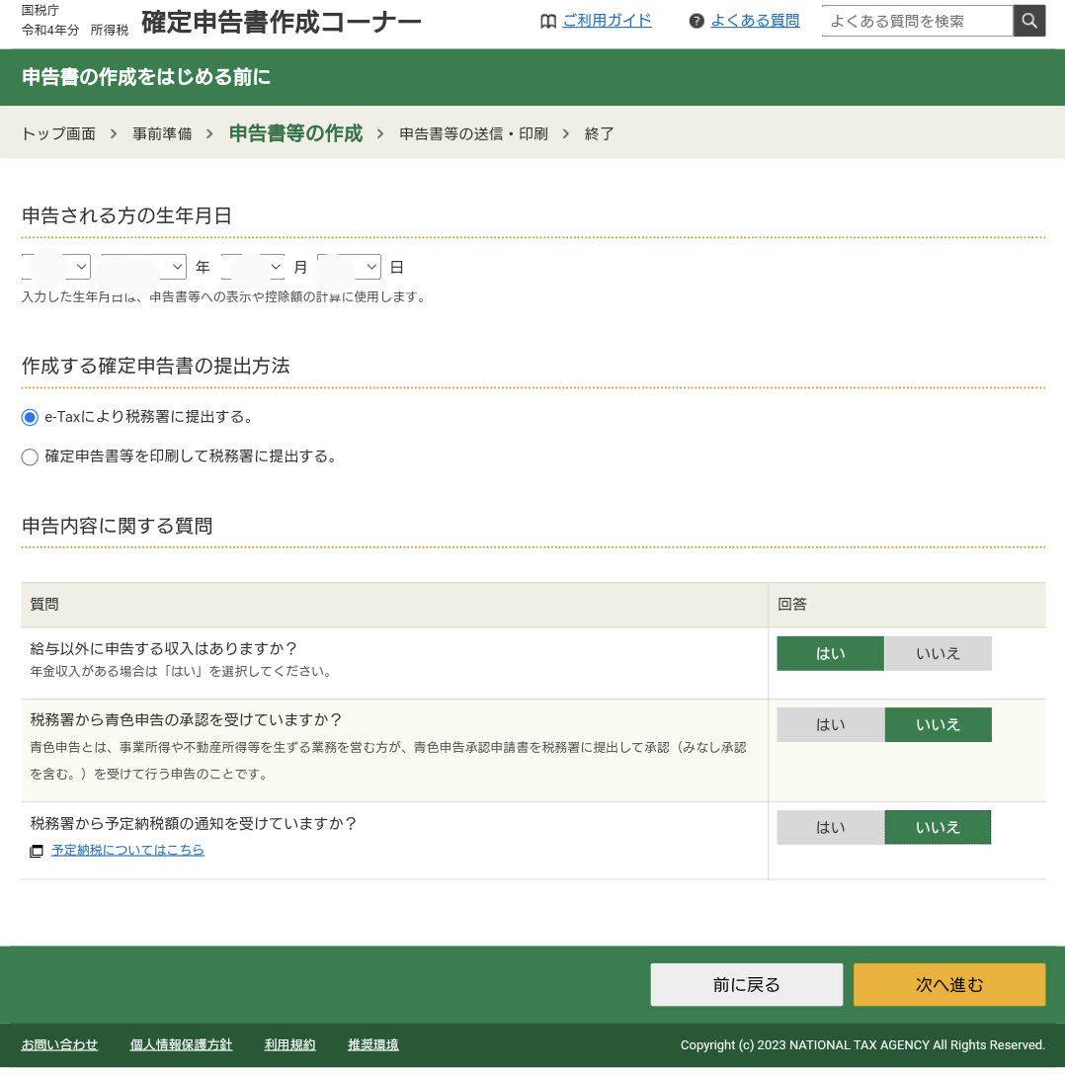Click the book icon beside ご利用ガイド
Screen dimensions: 1065x1076
[548, 22]
